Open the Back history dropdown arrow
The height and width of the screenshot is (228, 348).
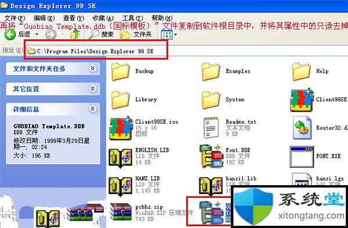(37, 35)
